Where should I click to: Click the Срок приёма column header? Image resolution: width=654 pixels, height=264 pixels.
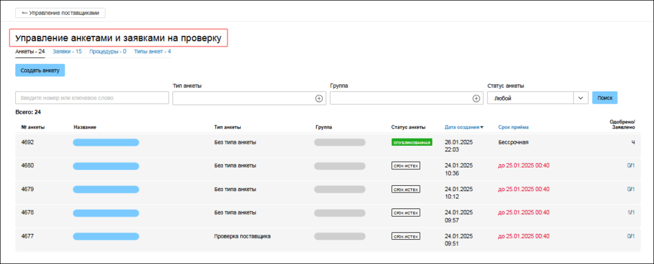point(513,127)
